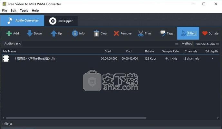This screenshot has width=222, height=129.
Task: Click the scroll left arrow
Action: pyautogui.click(x=4, y=118)
